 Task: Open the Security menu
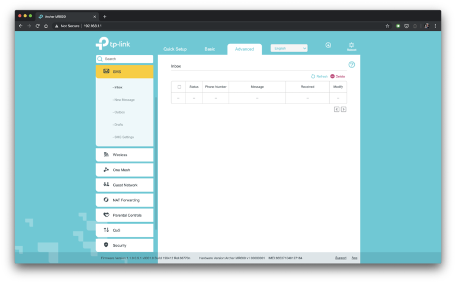[x=124, y=245]
